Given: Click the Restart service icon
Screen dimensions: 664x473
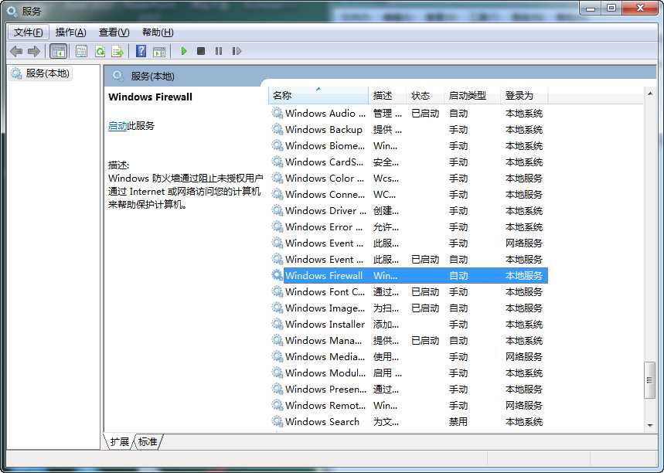Looking at the screenshot, I should pyautogui.click(x=237, y=51).
